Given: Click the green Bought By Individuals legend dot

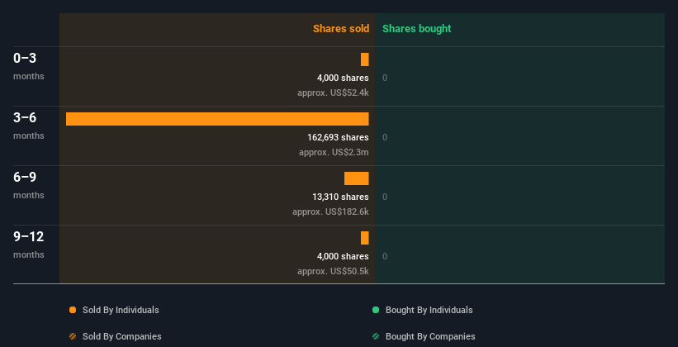Looking at the screenshot, I should point(376,310).
